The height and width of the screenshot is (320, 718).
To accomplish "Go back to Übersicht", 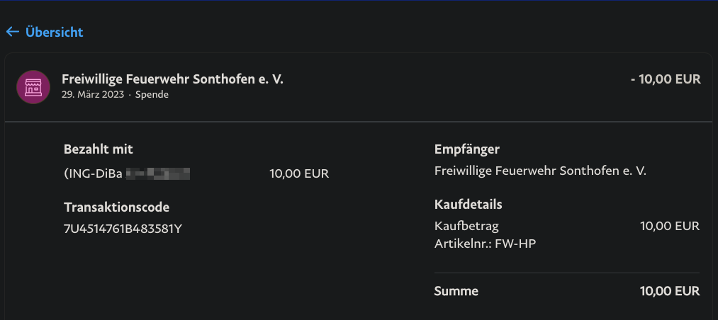I will pos(54,32).
